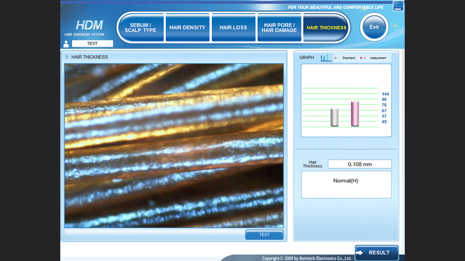
Task: Expand the HAIR THICKNESS panel chevron
Action: (x=67, y=57)
